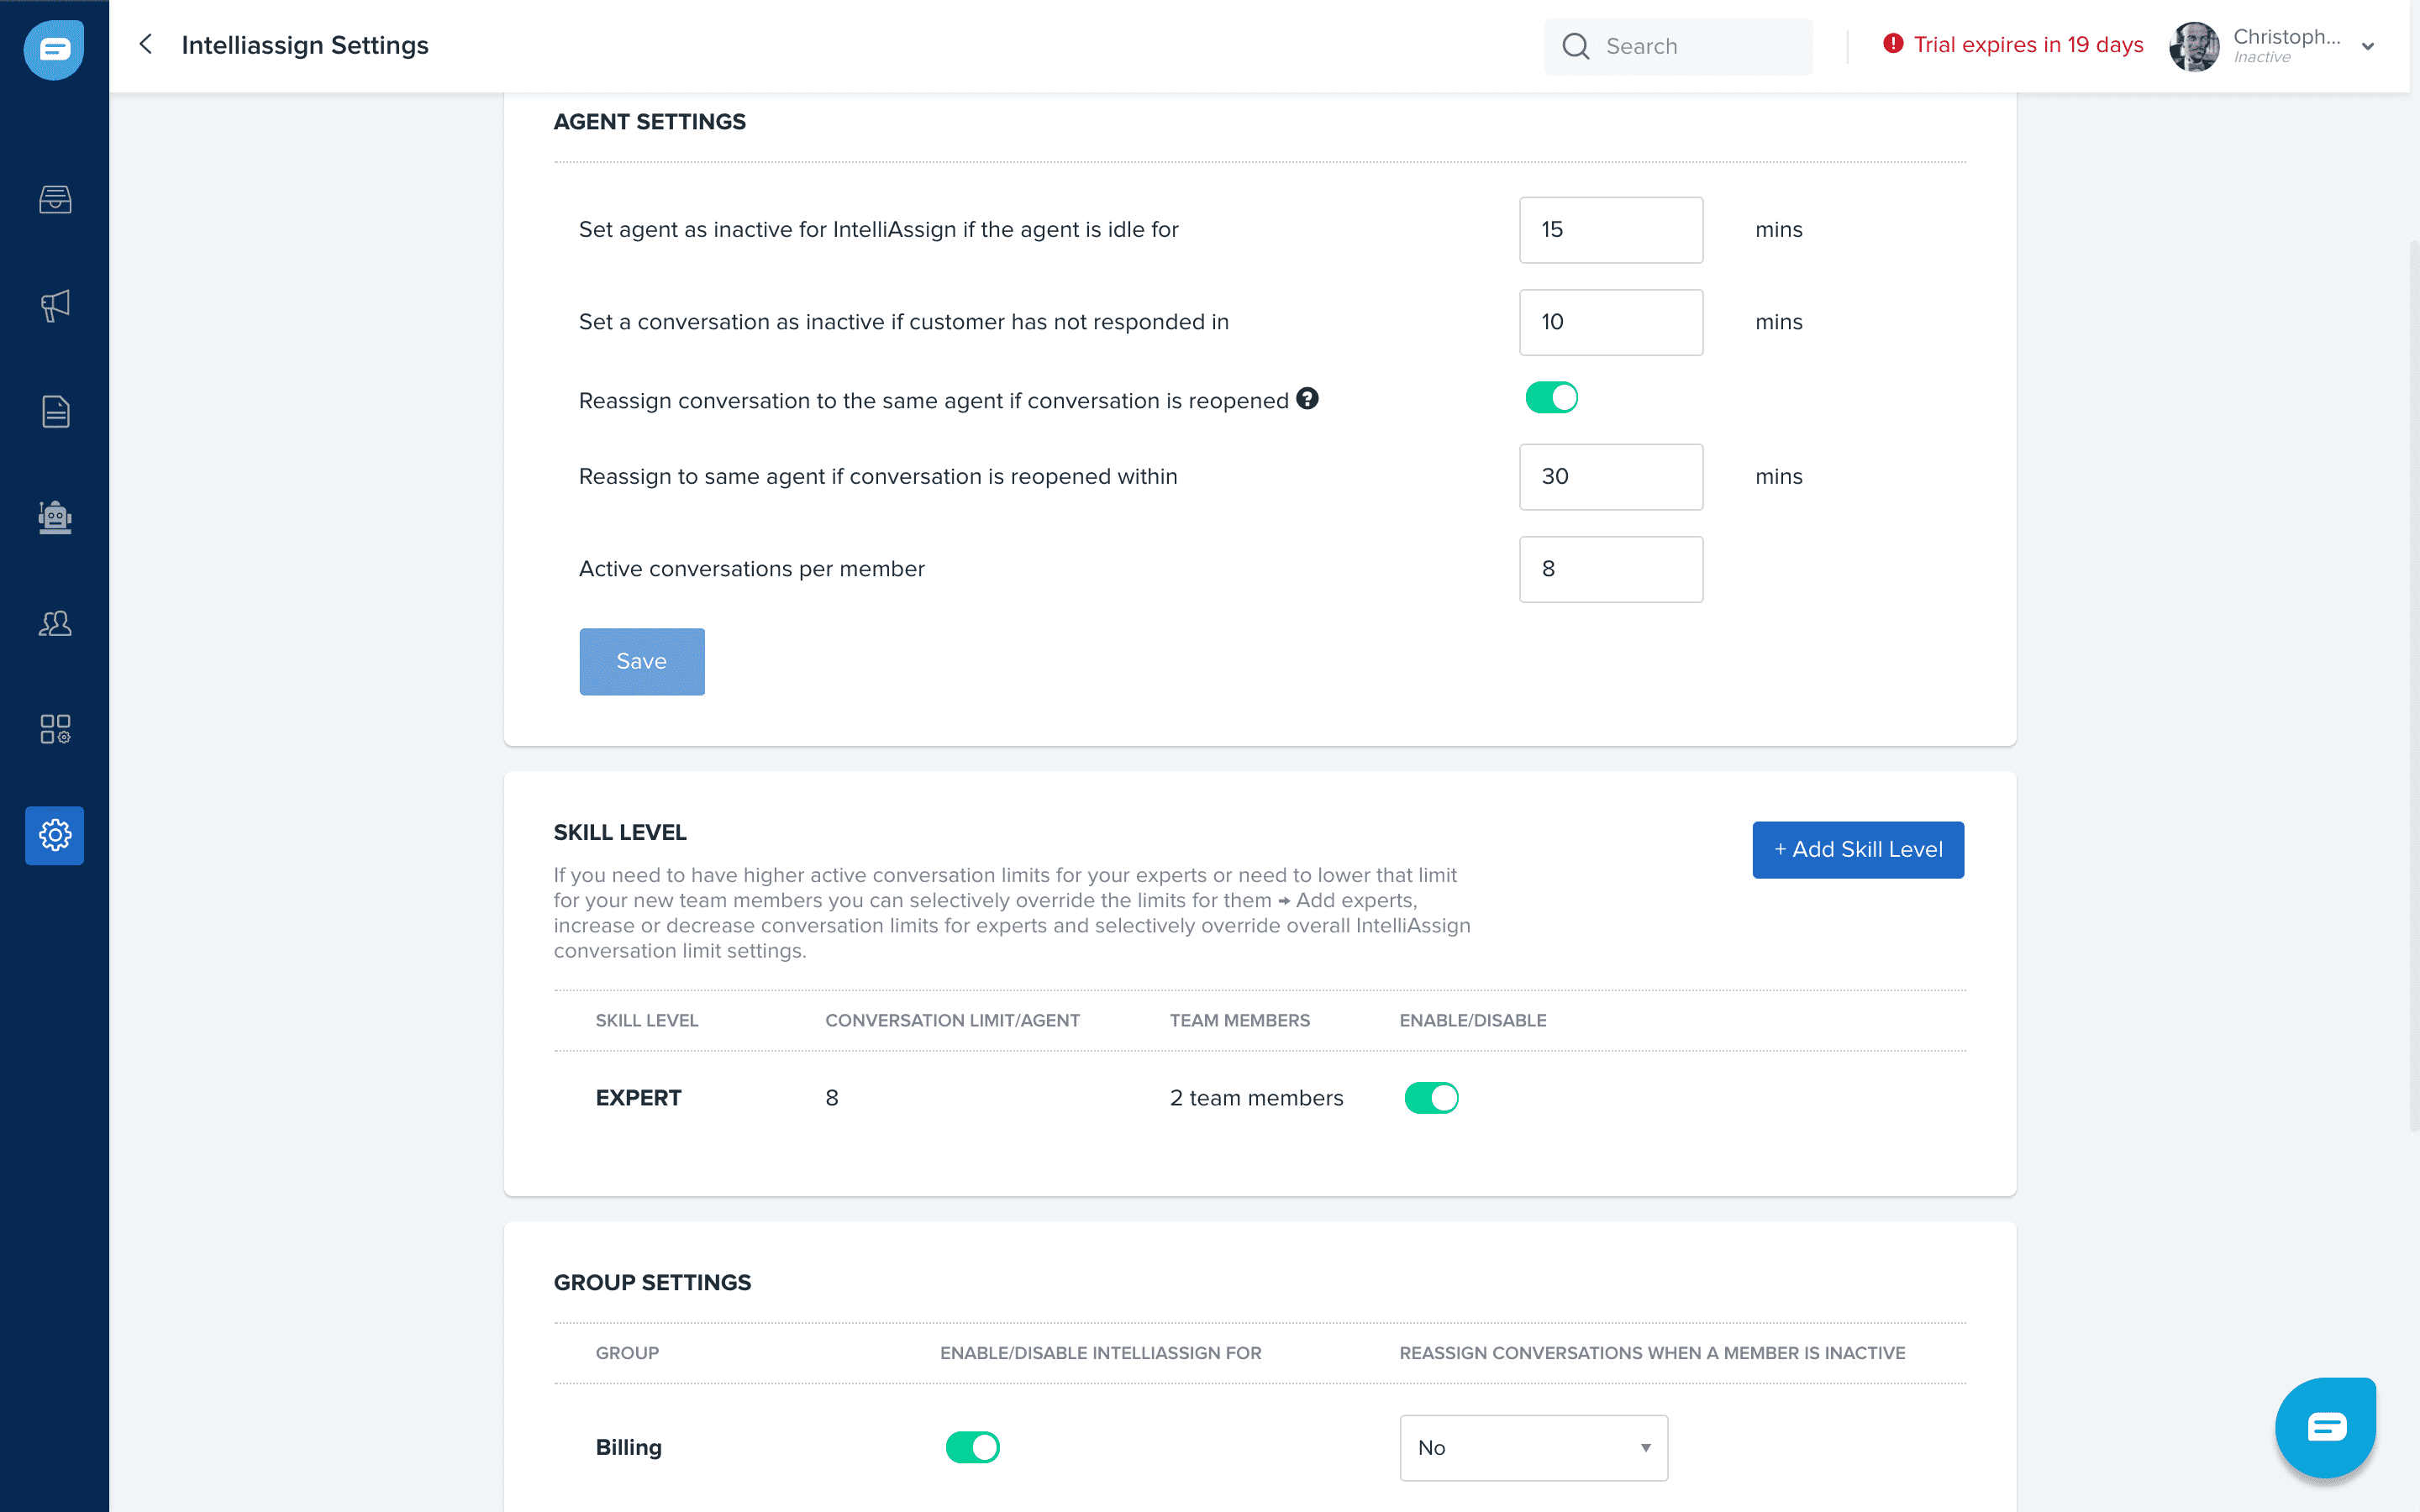Open the bot icon in sidebar
The width and height of the screenshot is (2420, 1512).
tap(55, 517)
